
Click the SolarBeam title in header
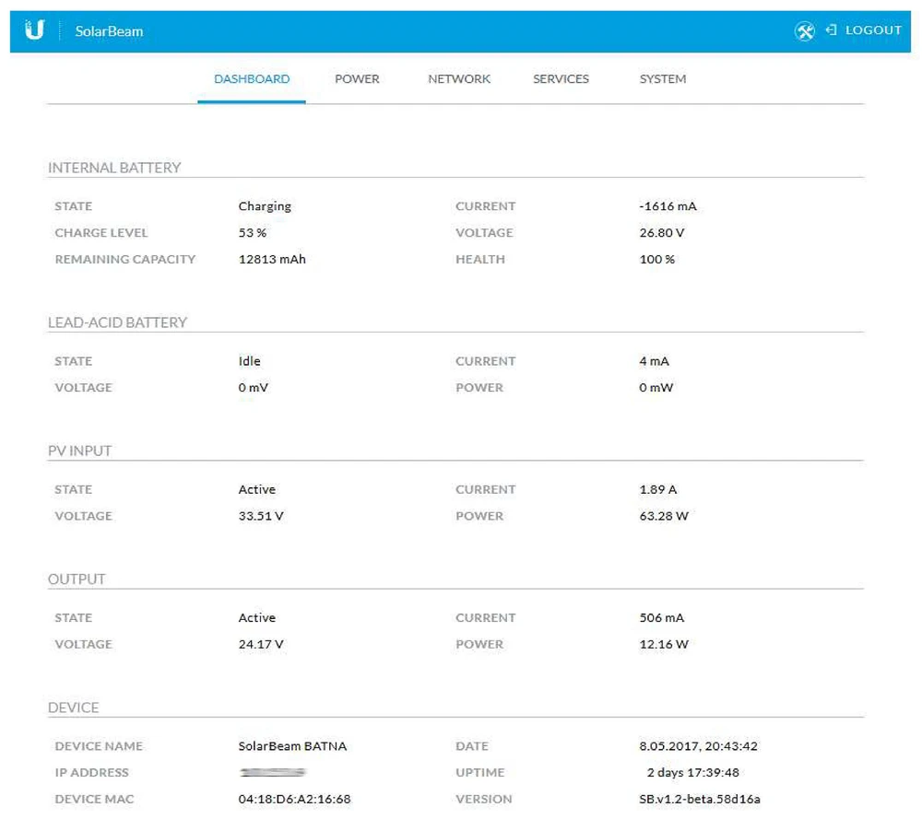[109, 31]
